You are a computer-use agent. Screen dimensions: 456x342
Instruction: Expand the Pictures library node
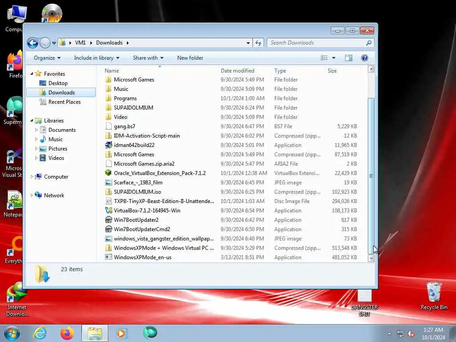click(x=36, y=149)
